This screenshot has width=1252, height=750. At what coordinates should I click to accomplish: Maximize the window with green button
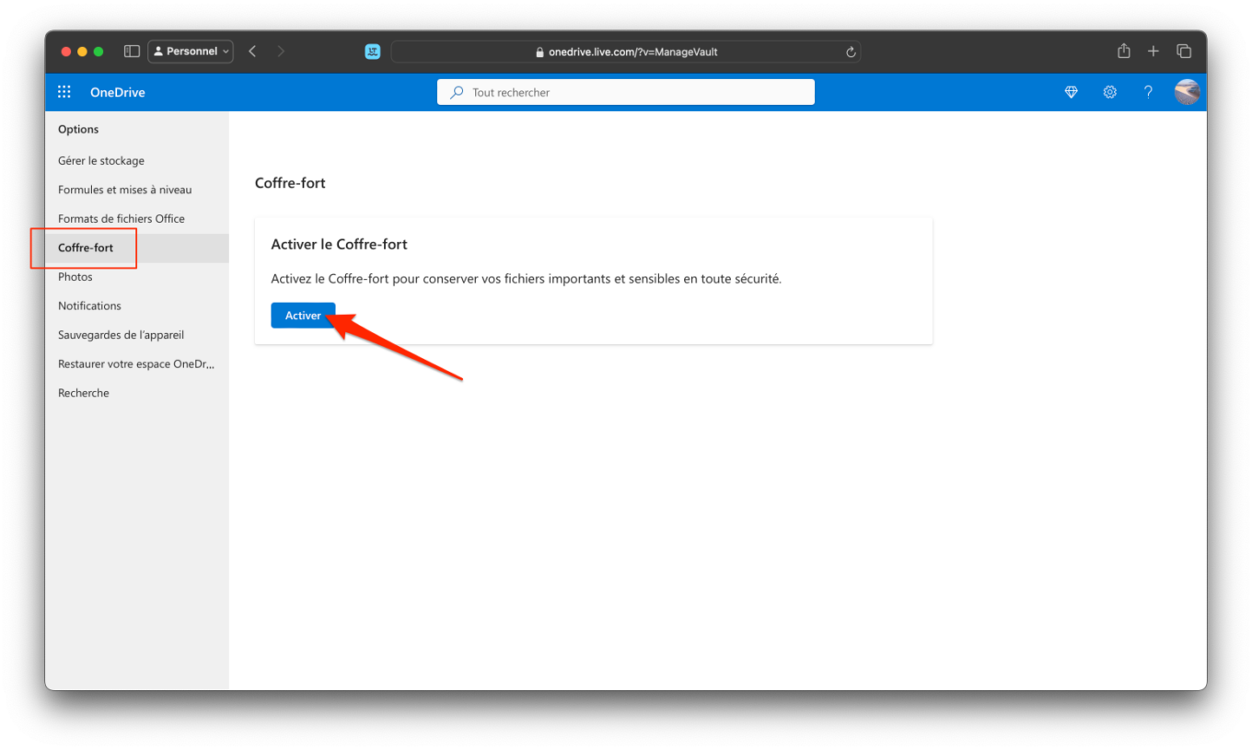[99, 52]
